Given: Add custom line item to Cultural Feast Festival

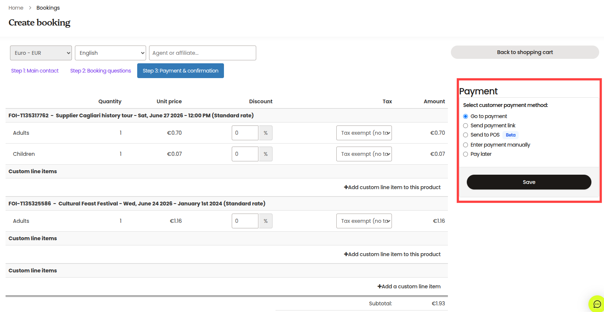Looking at the screenshot, I should [392, 254].
